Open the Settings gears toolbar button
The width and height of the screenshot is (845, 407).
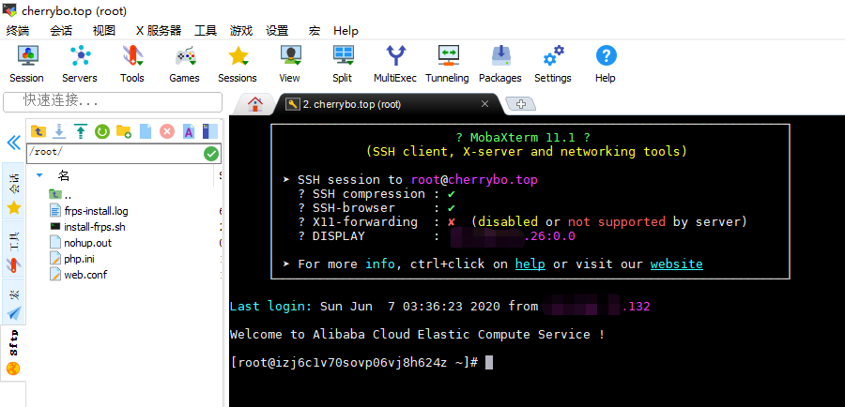552,64
